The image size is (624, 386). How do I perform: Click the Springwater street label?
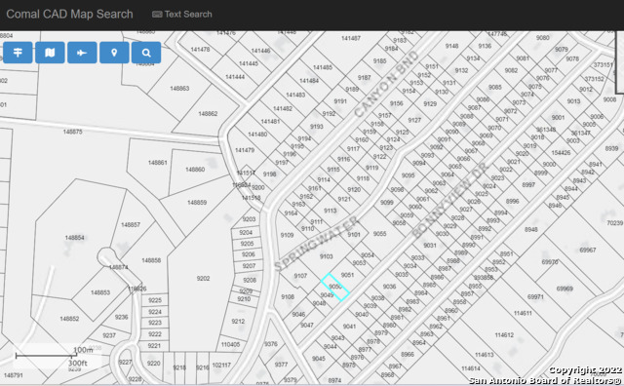317,244
